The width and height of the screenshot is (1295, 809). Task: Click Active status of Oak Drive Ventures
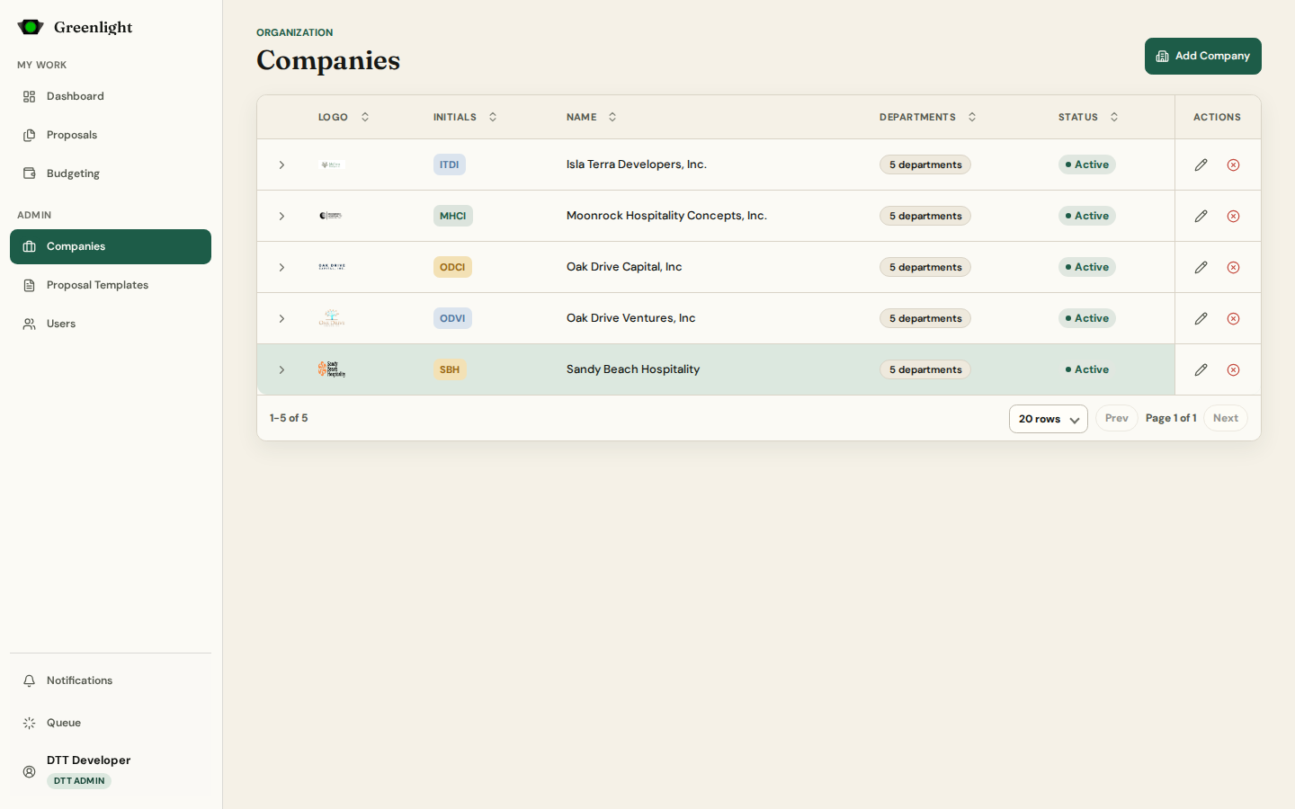pos(1087,318)
